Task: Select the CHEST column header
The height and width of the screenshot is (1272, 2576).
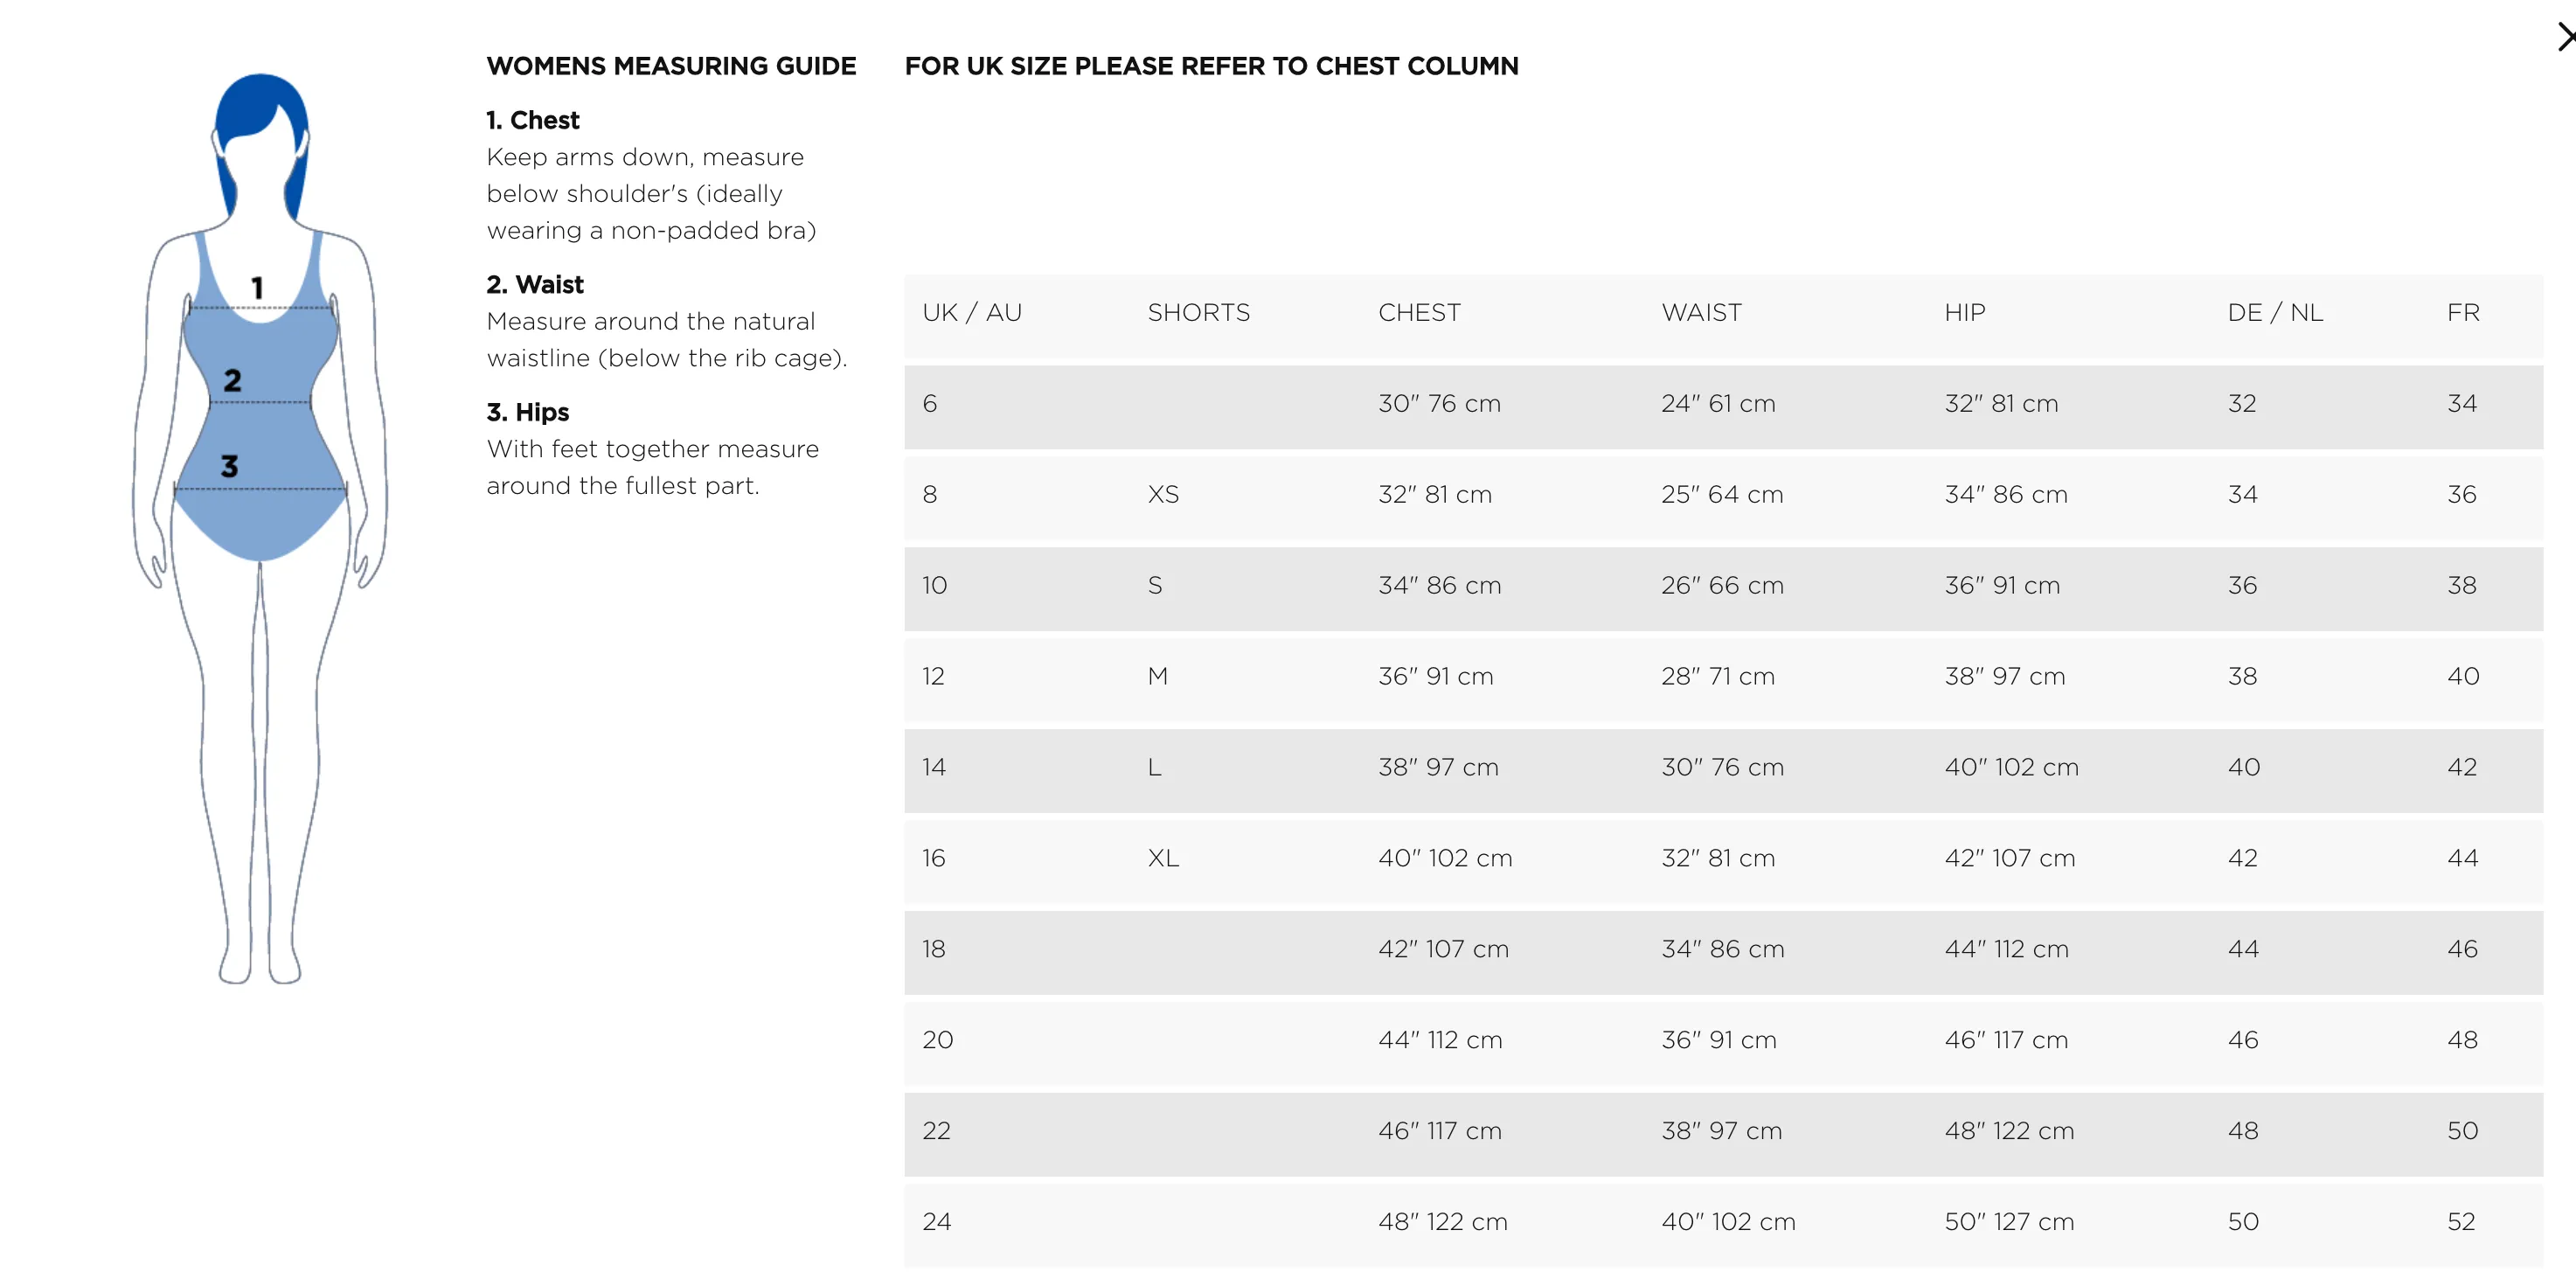Action: click(x=1418, y=313)
